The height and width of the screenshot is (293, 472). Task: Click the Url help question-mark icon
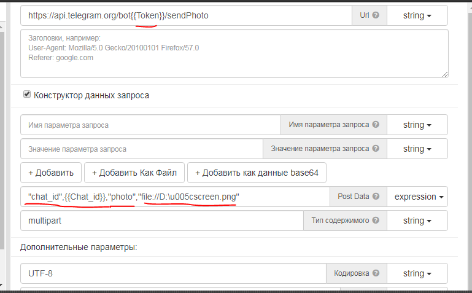[376, 15]
